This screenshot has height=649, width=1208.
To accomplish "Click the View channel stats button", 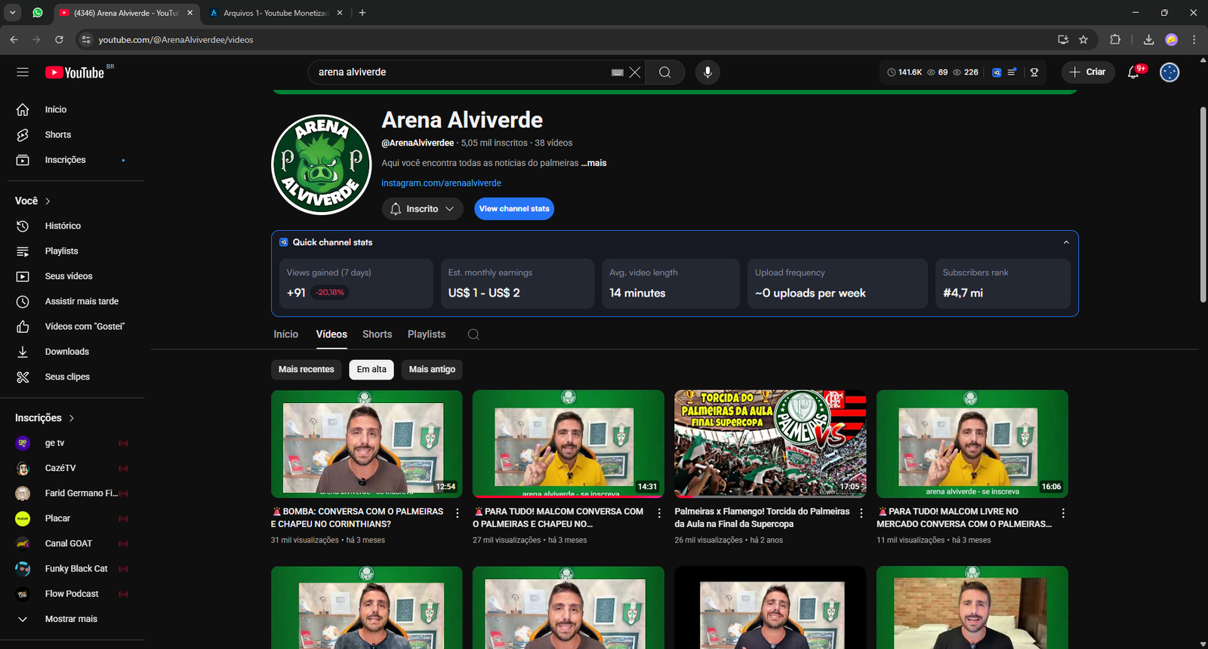I will (x=514, y=209).
